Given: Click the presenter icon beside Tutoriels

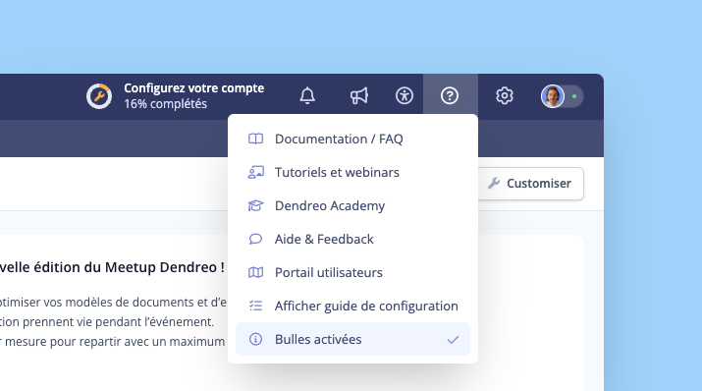Looking at the screenshot, I should (255, 173).
